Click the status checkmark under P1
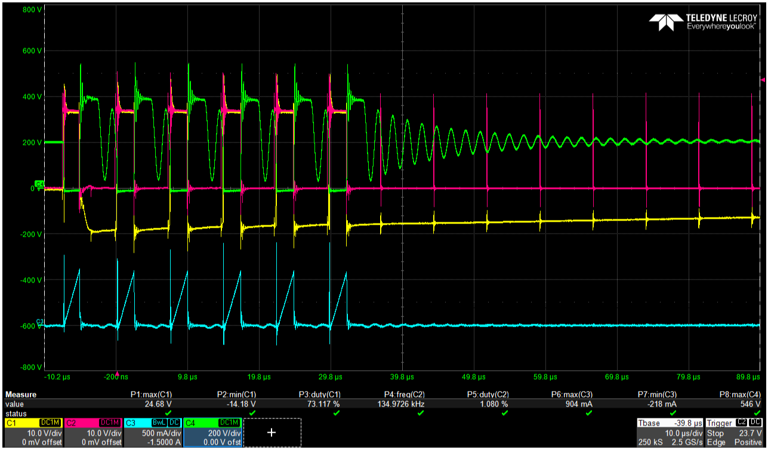Image resolution: width=768 pixels, height=450 pixels. coord(168,412)
